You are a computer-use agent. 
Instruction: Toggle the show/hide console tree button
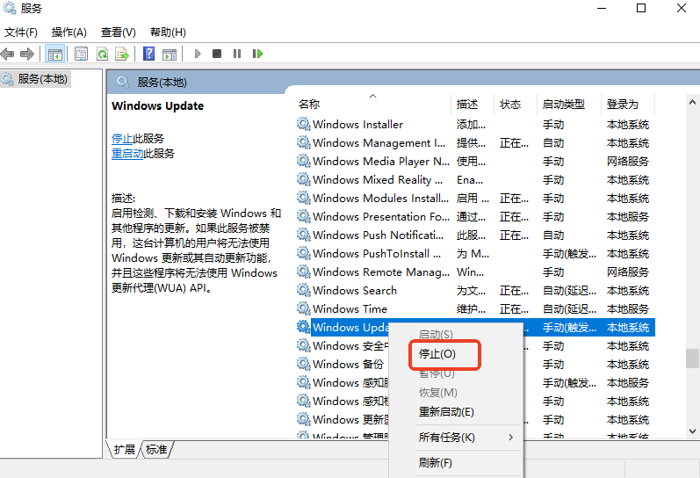pyautogui.click(x=55, y=54)
